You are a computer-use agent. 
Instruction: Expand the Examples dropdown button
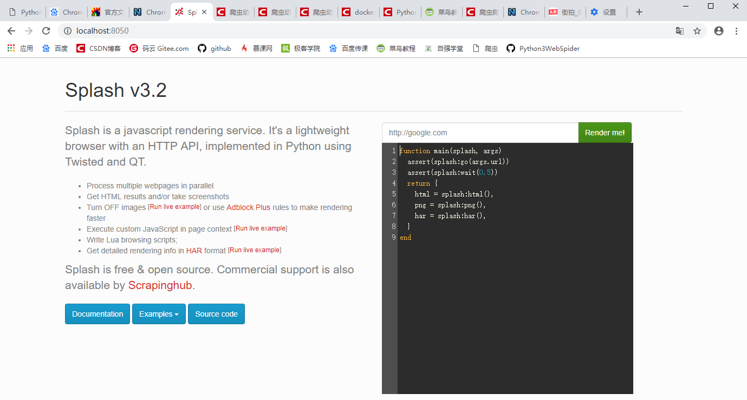click(159, 314)
